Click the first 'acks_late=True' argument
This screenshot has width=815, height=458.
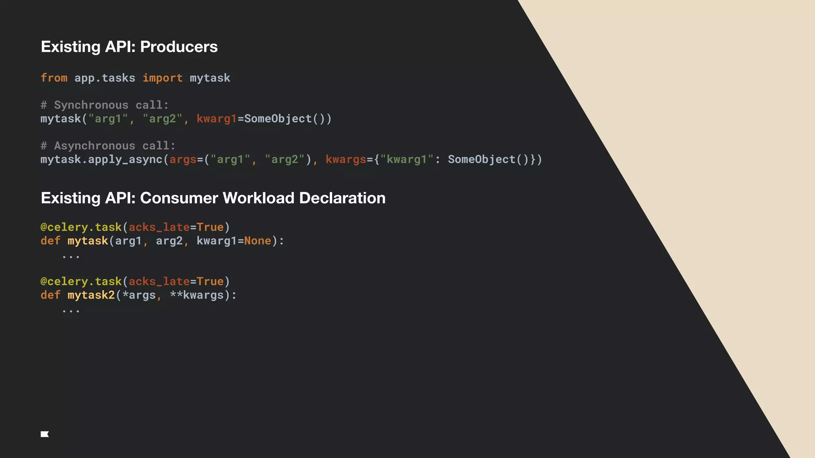[175, 227]
